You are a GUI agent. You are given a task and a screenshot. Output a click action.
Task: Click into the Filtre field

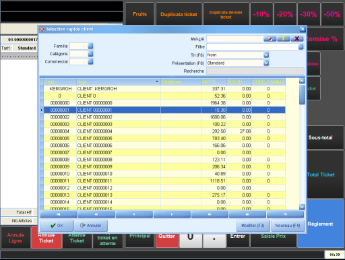[253, 46]
